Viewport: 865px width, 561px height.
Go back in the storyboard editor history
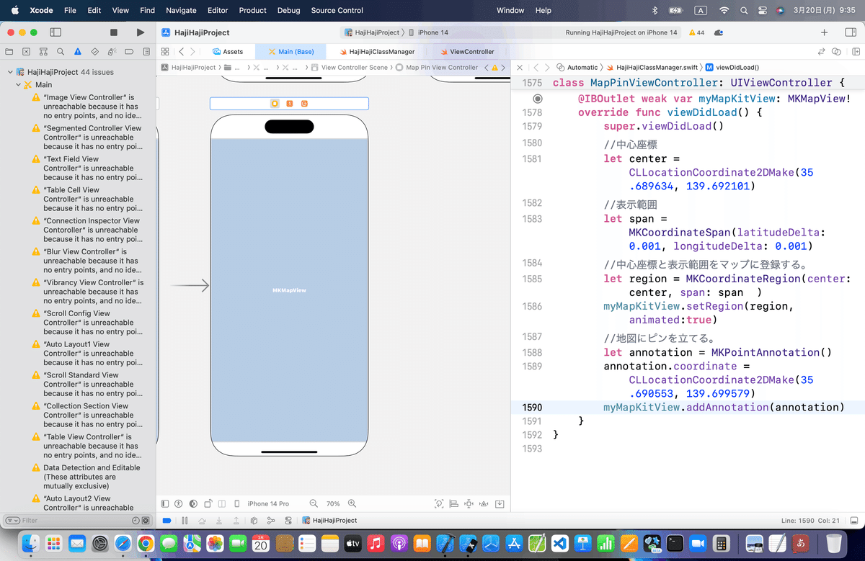pyautogui.click(x=181, y=52)
